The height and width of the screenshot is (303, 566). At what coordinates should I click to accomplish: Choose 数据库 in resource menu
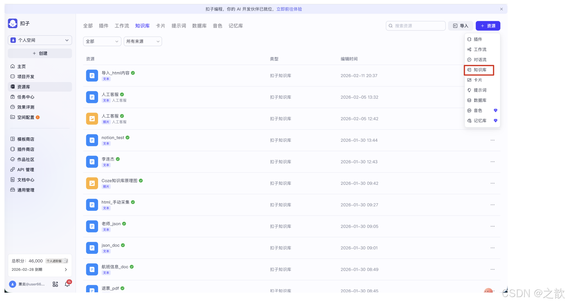point(482,100)
